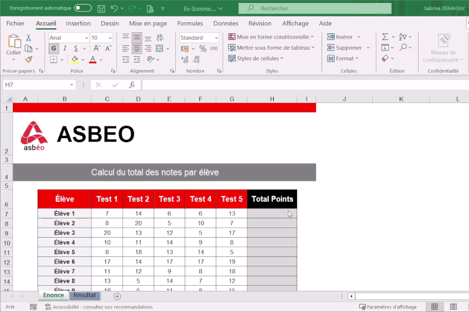Switch to the Dessin tab

[110, 23]
